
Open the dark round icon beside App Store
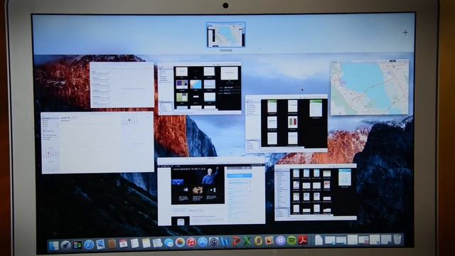click(x=213, y=242)
